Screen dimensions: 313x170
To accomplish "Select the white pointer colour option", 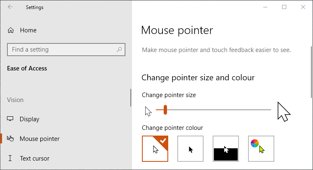I will coord(155,149).
